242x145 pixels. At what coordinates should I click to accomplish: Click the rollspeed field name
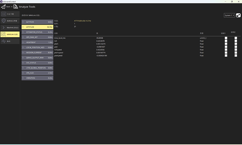[58, 50]
